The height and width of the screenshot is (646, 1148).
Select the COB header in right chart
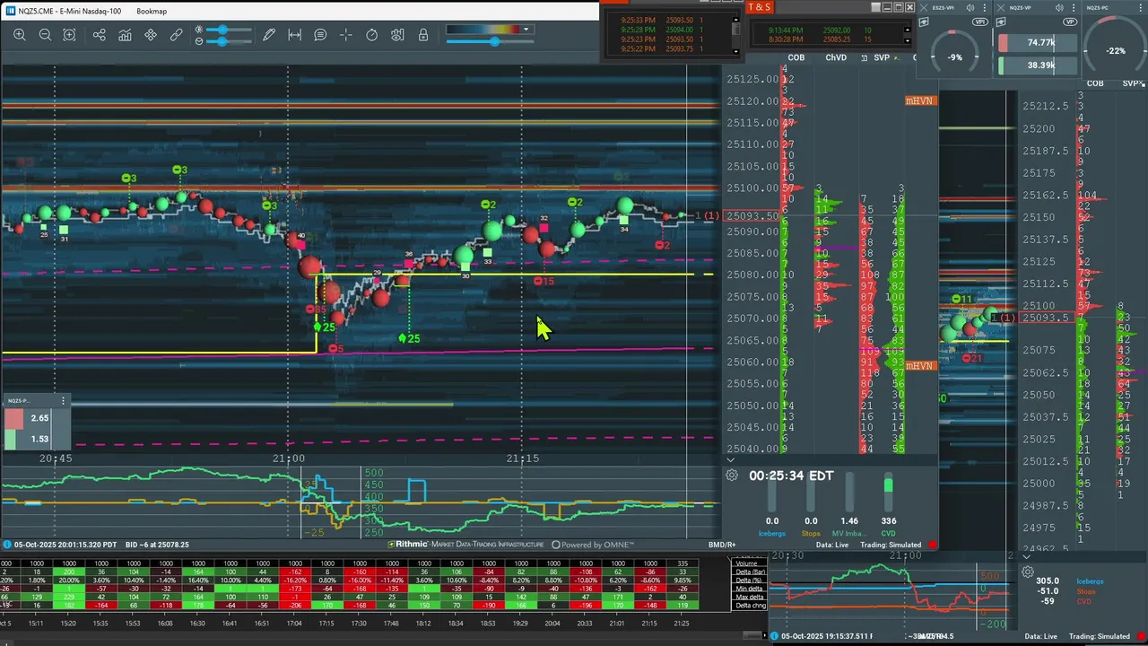1095,83
